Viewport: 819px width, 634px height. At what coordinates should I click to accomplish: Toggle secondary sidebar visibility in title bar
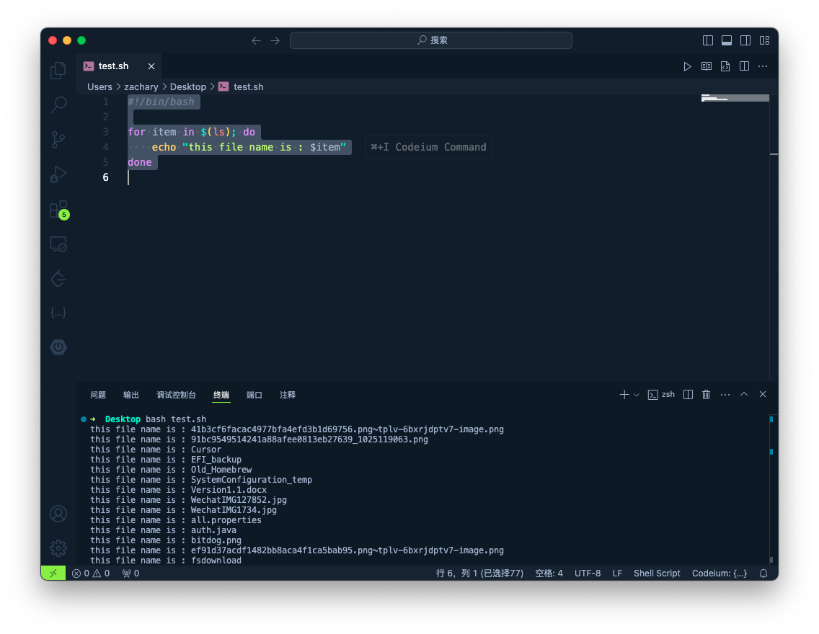pos(745,40)
